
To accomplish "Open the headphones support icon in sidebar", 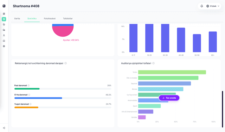I will tap(4, 41).
